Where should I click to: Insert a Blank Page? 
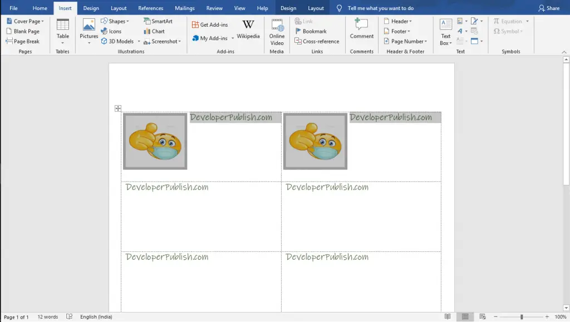coord(23,31)
